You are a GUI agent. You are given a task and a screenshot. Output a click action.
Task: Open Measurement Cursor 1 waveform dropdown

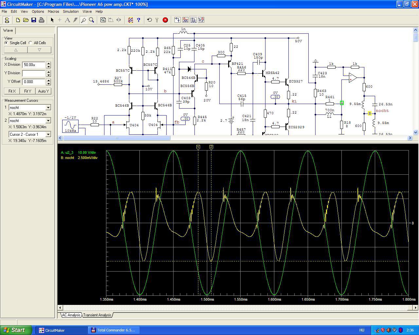click(48, 108)
